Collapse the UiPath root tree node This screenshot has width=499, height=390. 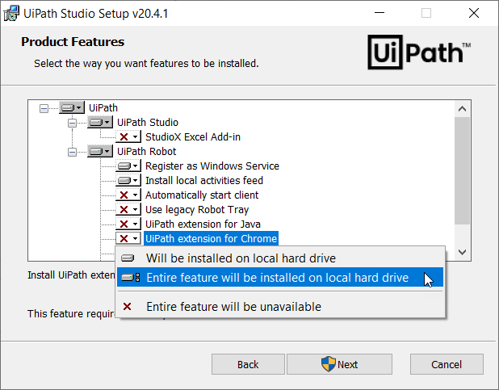coord(44,108)
